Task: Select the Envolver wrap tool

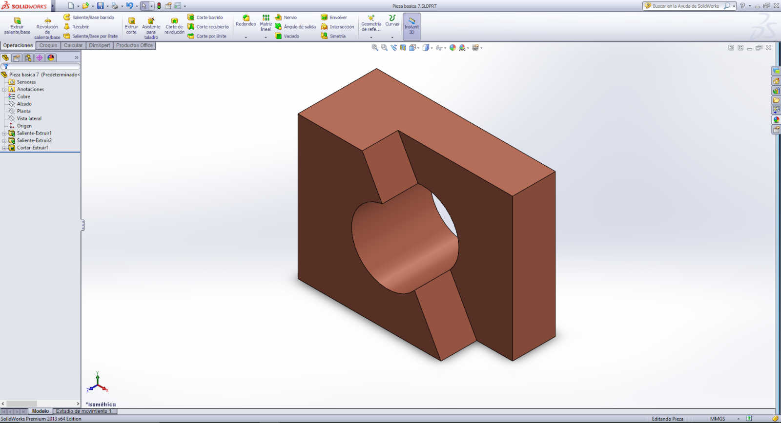Action: click(x=334, y=18)
